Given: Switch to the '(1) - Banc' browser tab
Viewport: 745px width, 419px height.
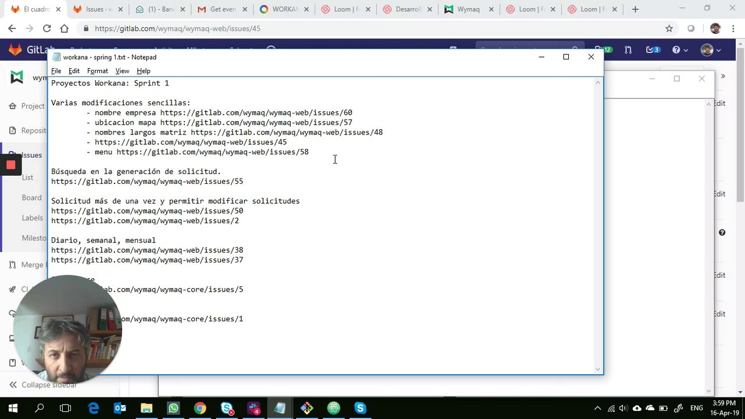Looking at the screenshot, I should click(x=159, y=9).
